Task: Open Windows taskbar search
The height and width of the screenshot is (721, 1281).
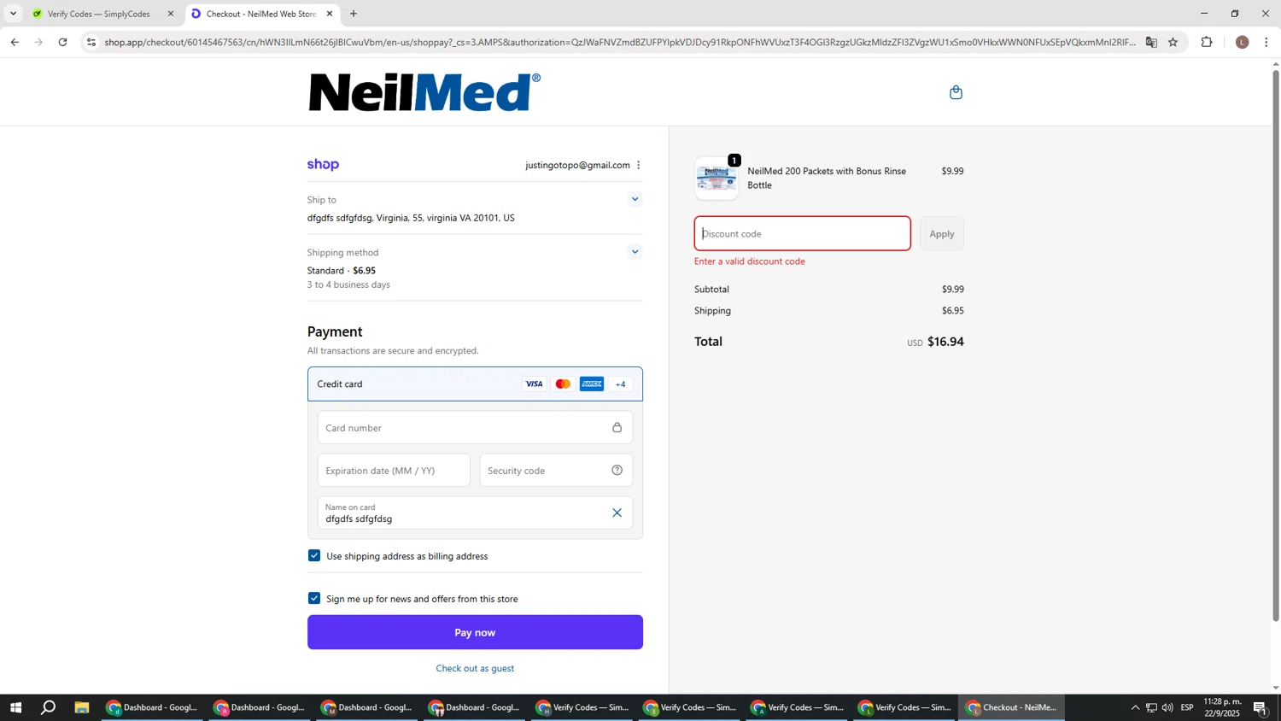Action: [x=49, y=707]
